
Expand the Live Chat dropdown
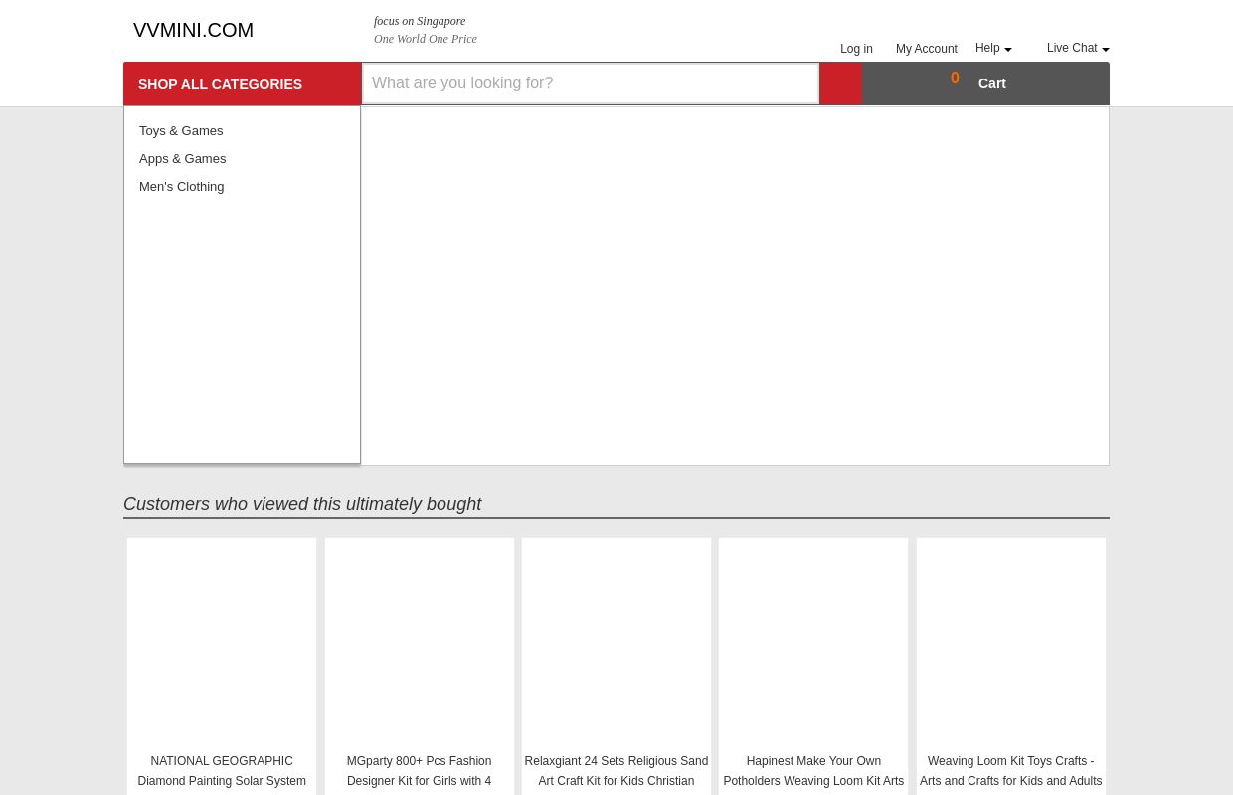pos(1077,48)
